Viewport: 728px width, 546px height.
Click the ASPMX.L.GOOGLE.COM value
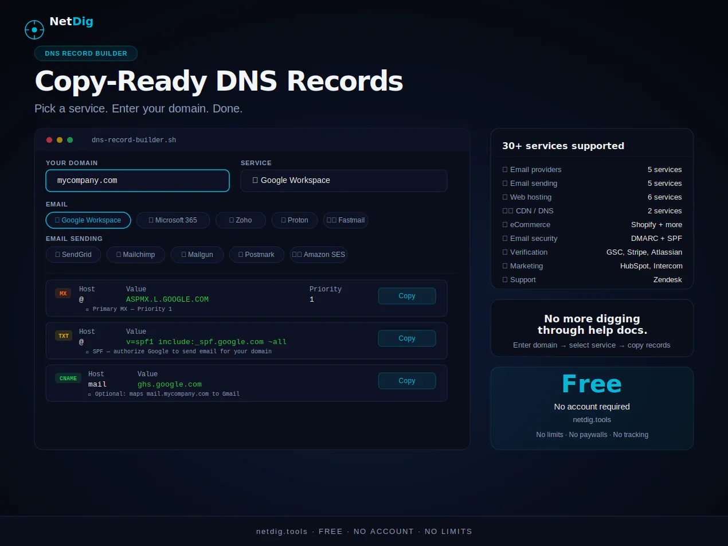[x=167, y=299]
